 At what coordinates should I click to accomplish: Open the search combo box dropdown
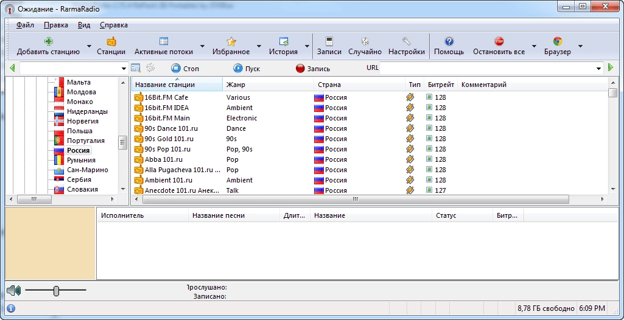(x=124, y=68)
